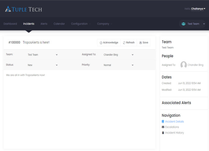The width and height of the screenshot is (209, 151).
Task: Open the Team dropdown in incident form
Action: pos(43,55)
